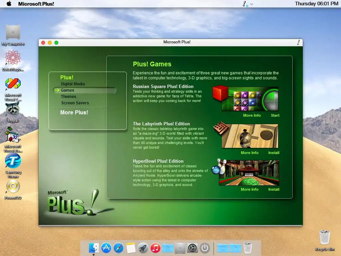The image size is (341, 256).
Task: Click the HyperBowl Plus! Edition title
Action: 158,161
